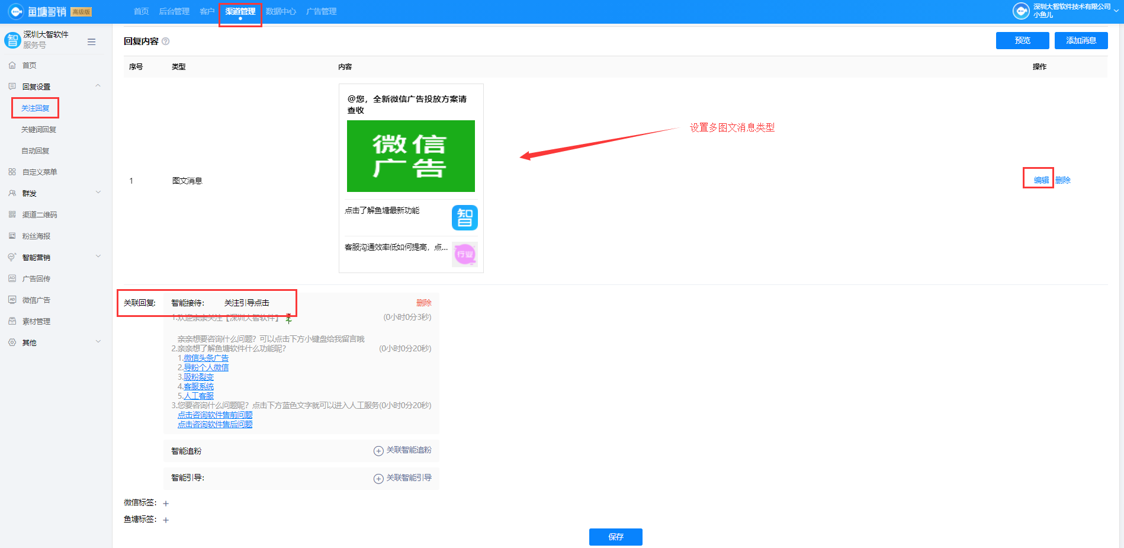
Task: Open article 点击了解鱼塘最新功能
Action: click(382, 211)
